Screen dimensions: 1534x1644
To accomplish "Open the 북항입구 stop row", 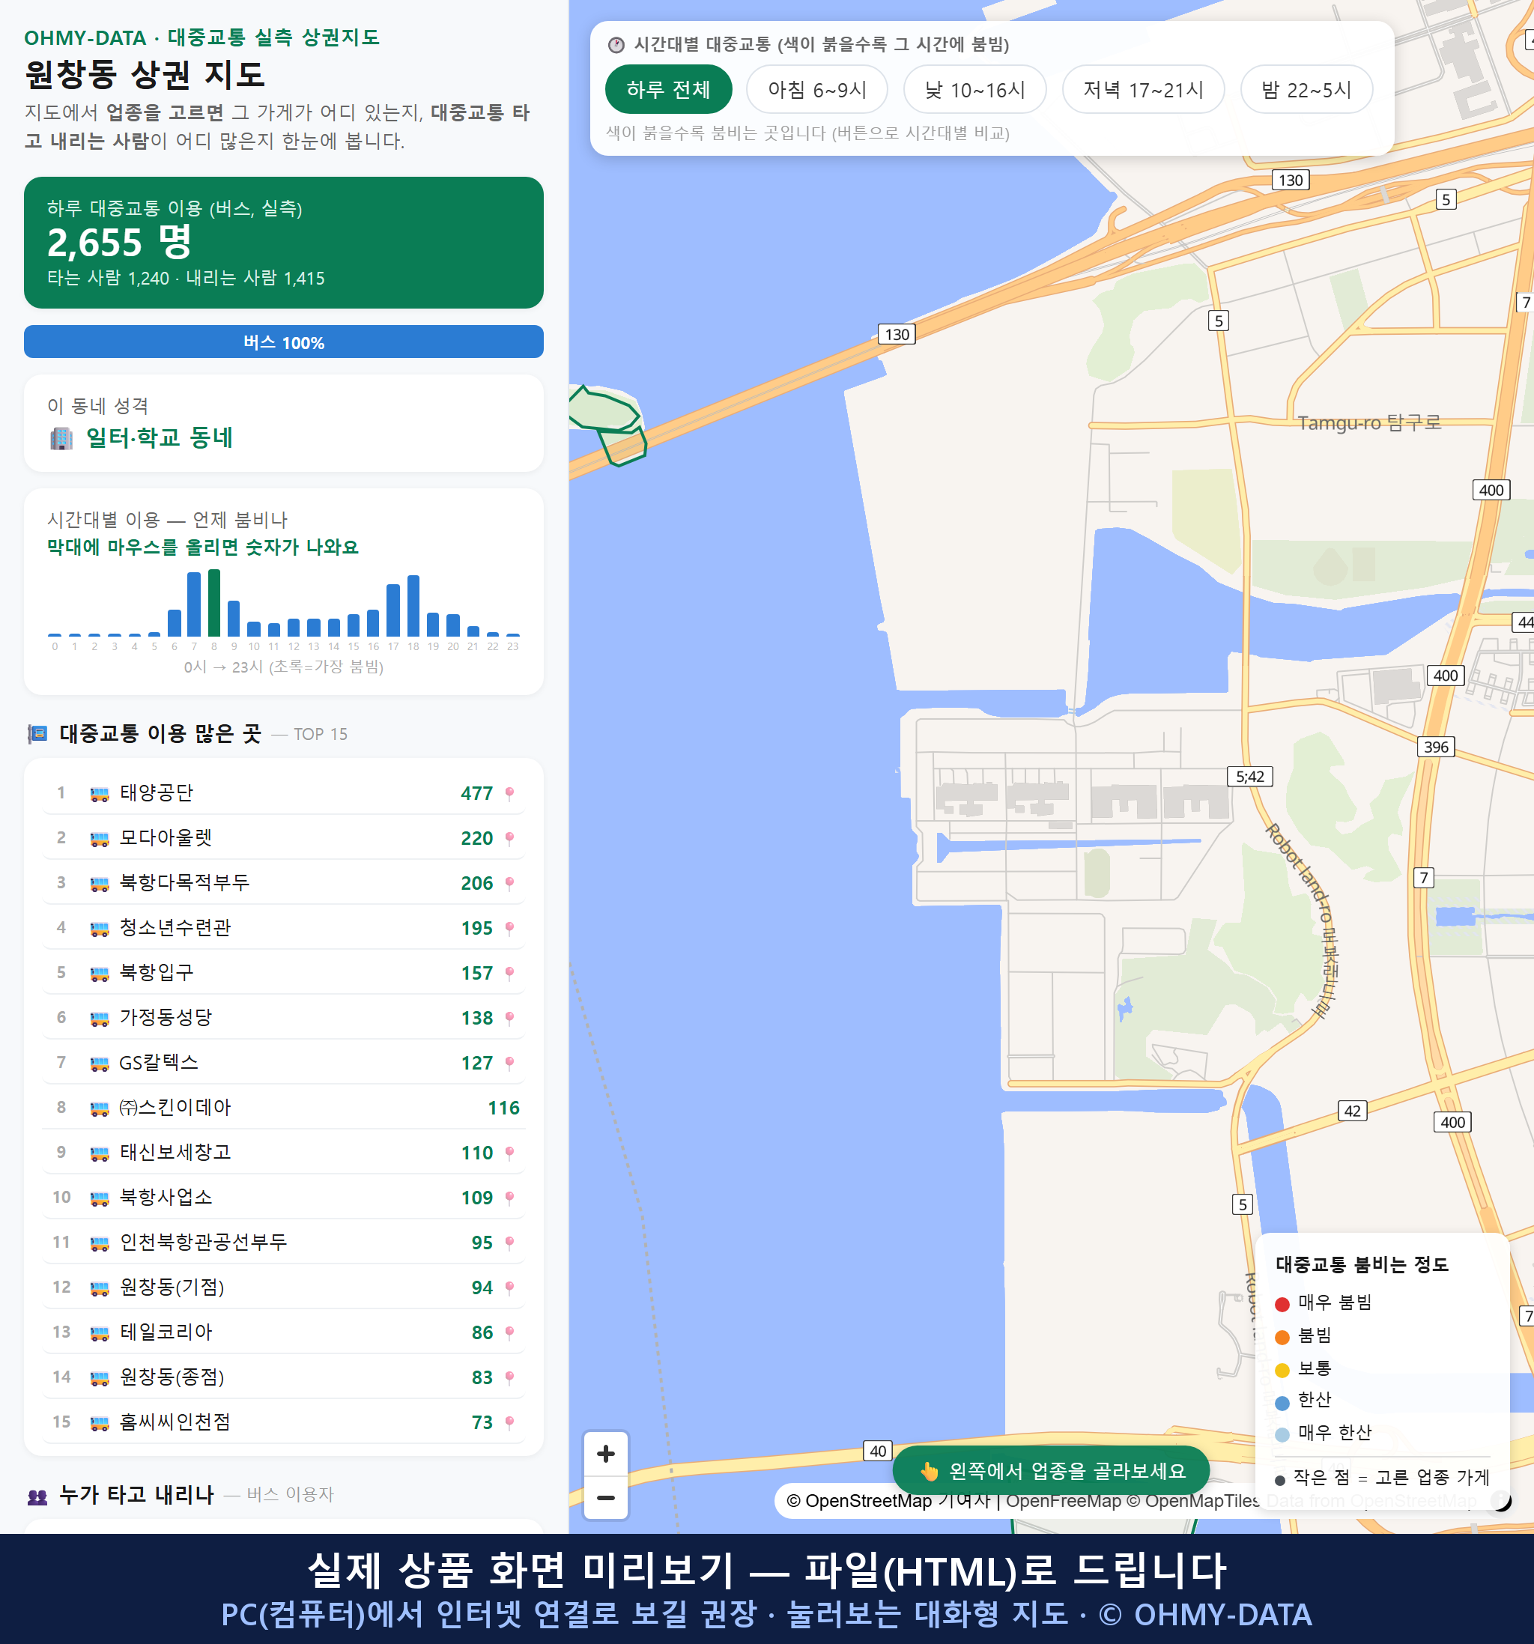I will [284, 972].
